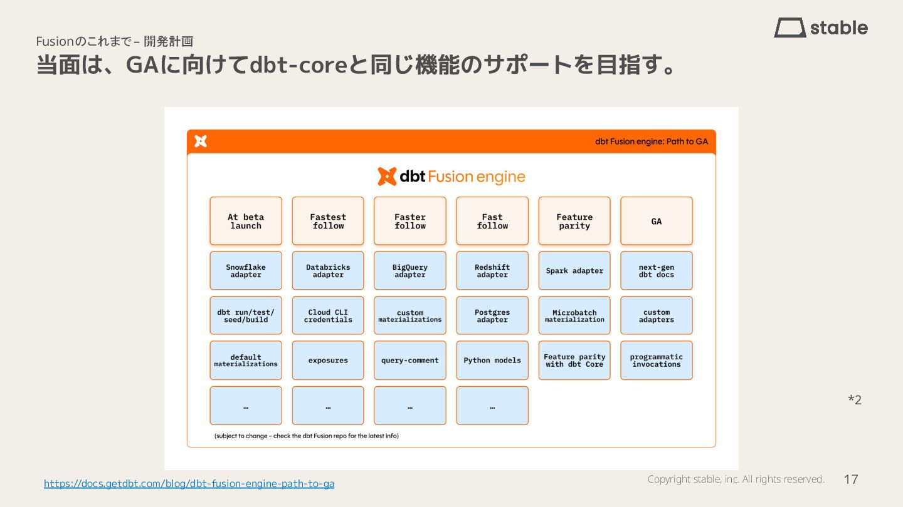Select the 'At beta launch' box
Viewport: 903px width, 507px height.
[246, 221]
